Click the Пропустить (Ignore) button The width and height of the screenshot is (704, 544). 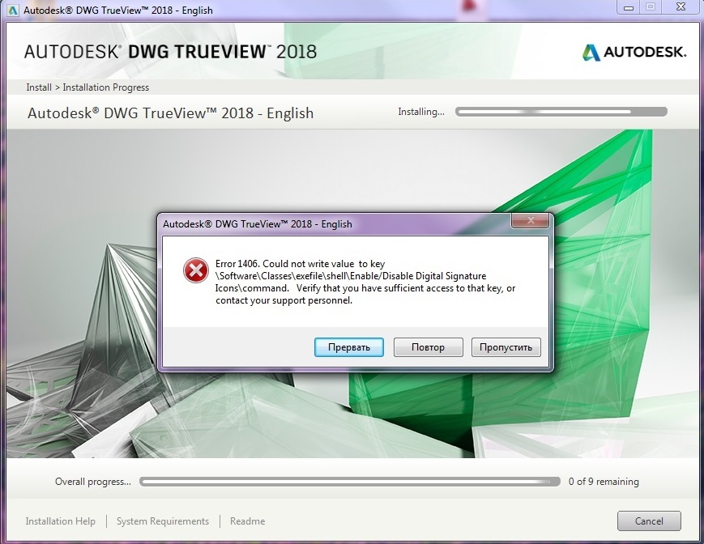click(x=506, y=347)
